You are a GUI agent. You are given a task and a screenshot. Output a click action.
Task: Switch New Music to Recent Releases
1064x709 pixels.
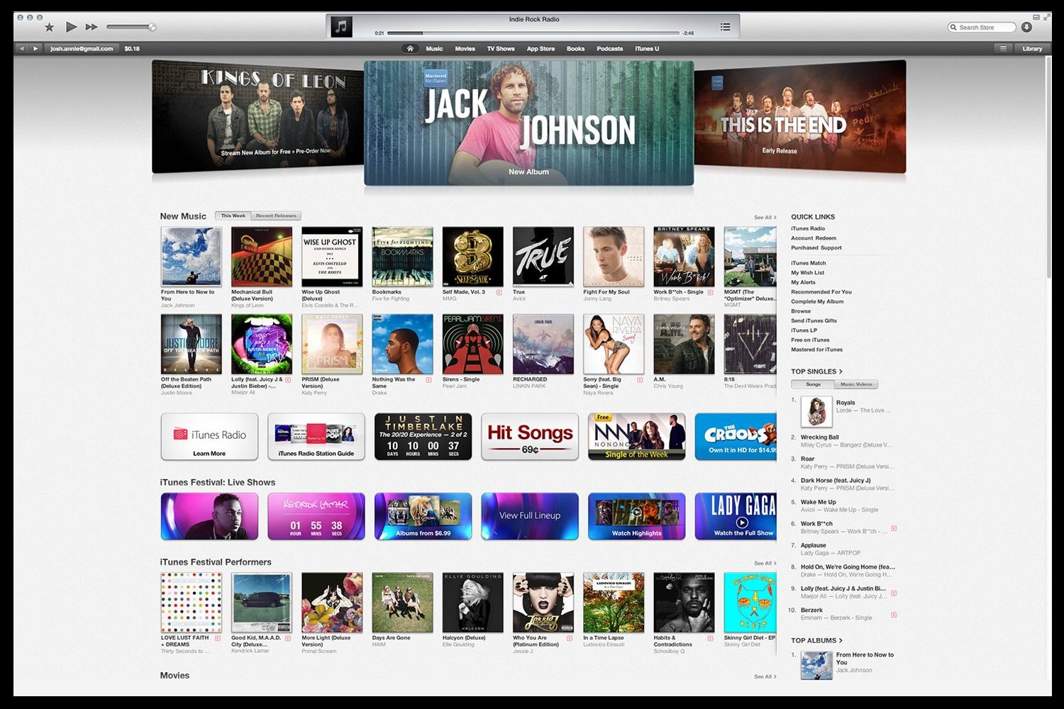pyautogui.click(x=276, y=216)
